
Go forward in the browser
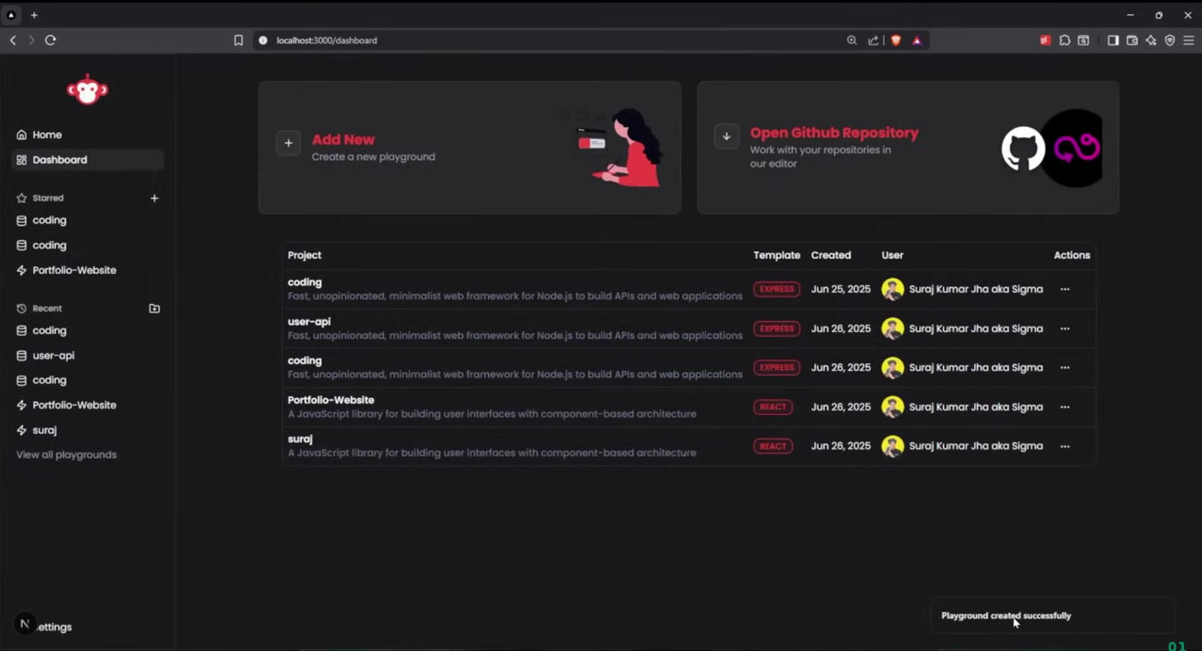[31, 40]
